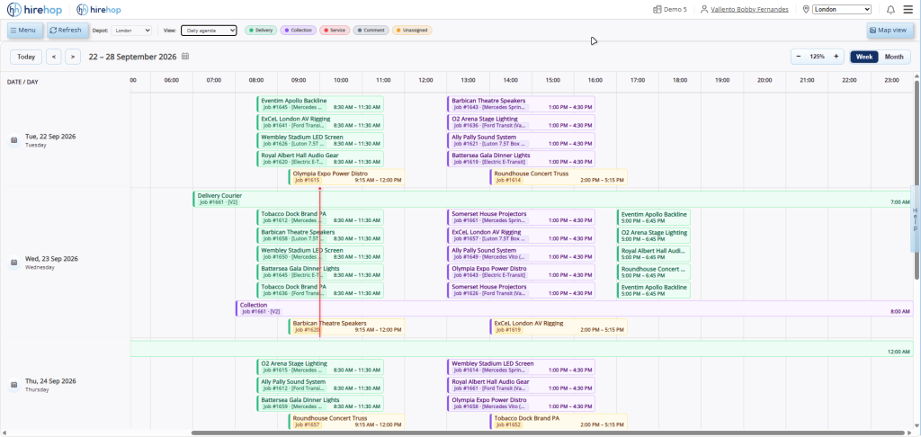This screenshot has height=437, width=921.
Task: Open Wednesday ExCeL London AV Rigging job #1657
Action: click(521, 236)
